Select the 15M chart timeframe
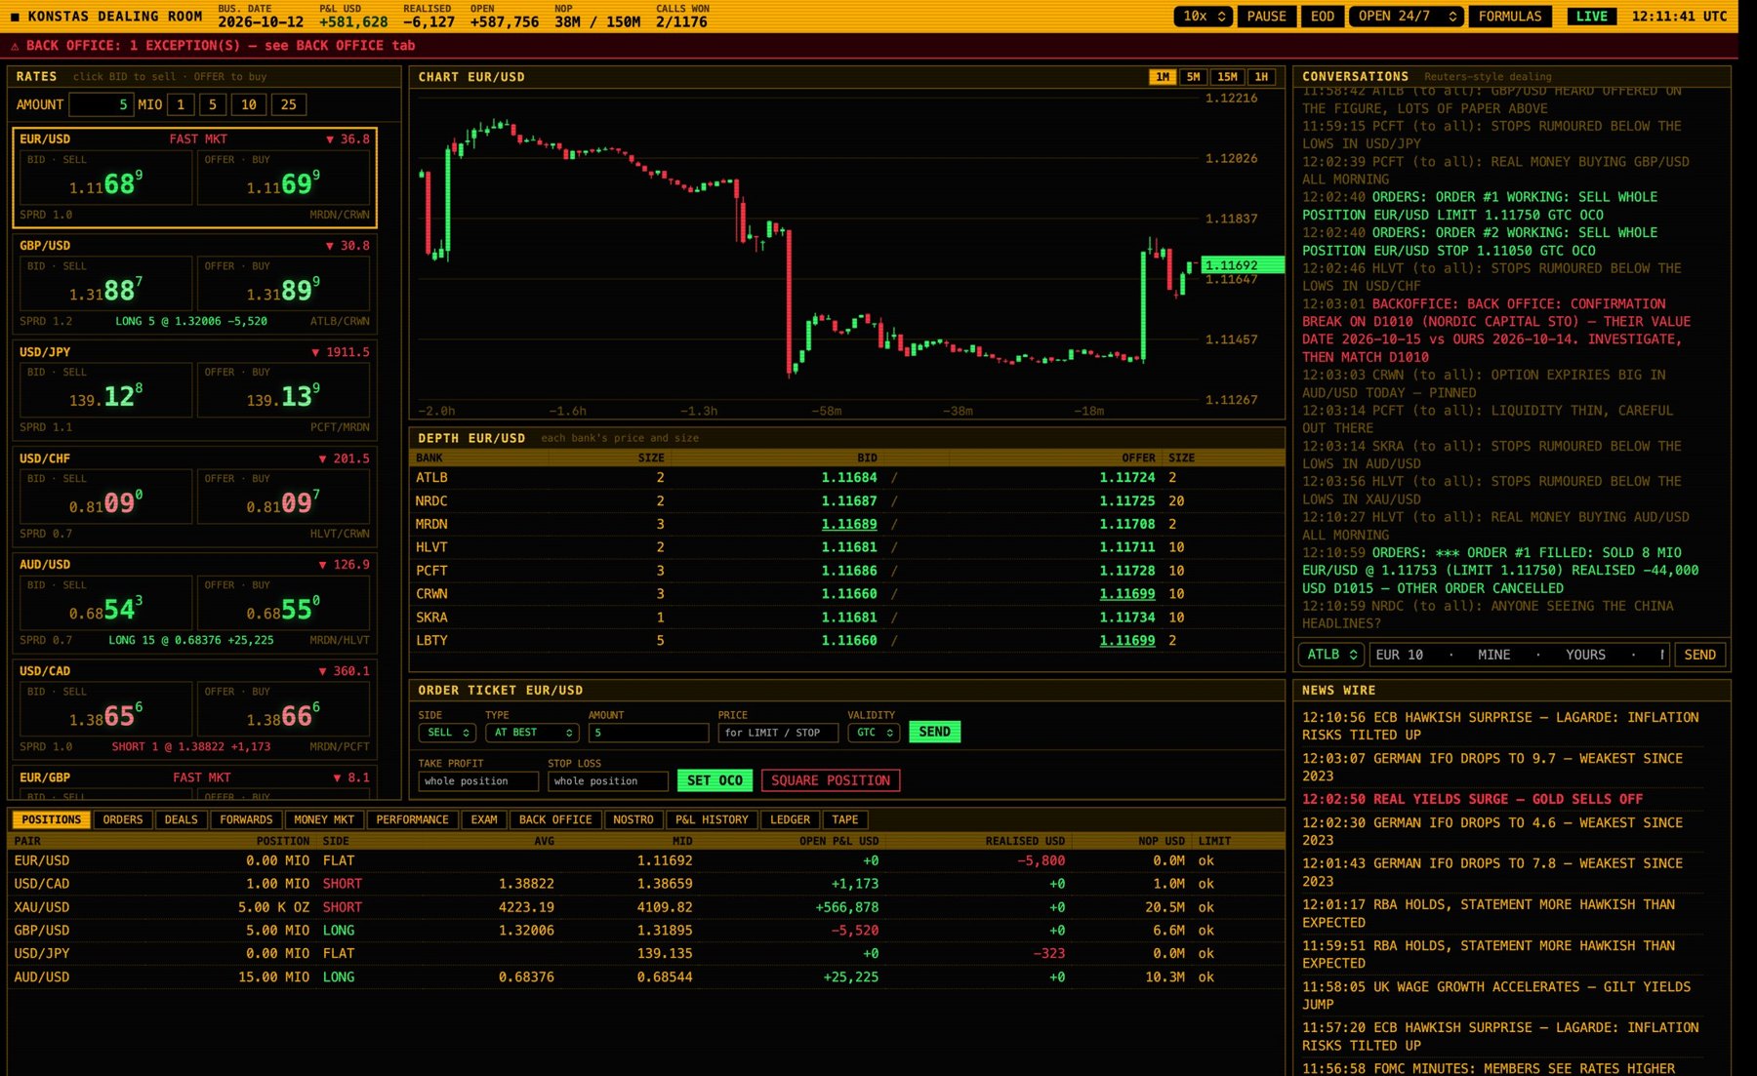The width and height of the screenshot is (1757, 1076). 1227,77
